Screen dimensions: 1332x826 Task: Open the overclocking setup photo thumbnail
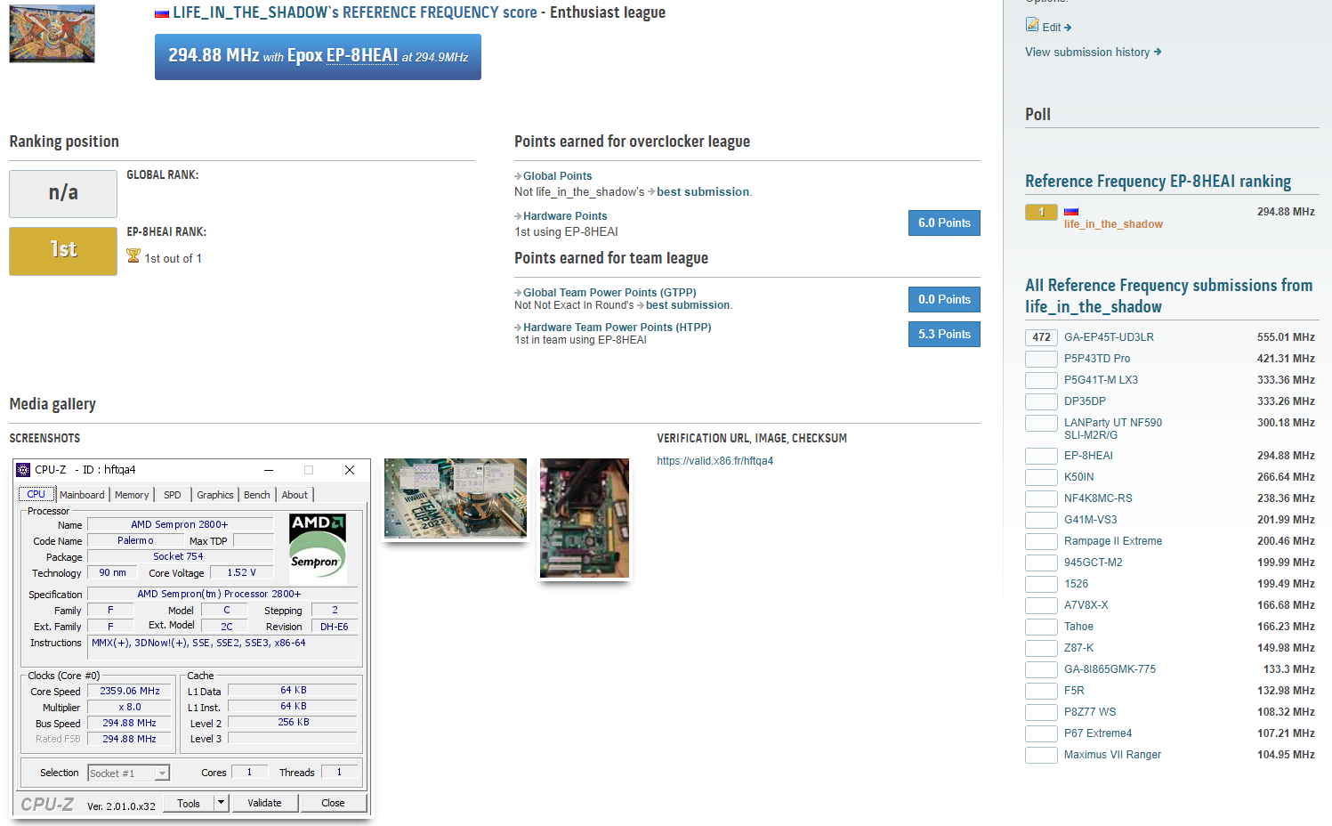456,498
